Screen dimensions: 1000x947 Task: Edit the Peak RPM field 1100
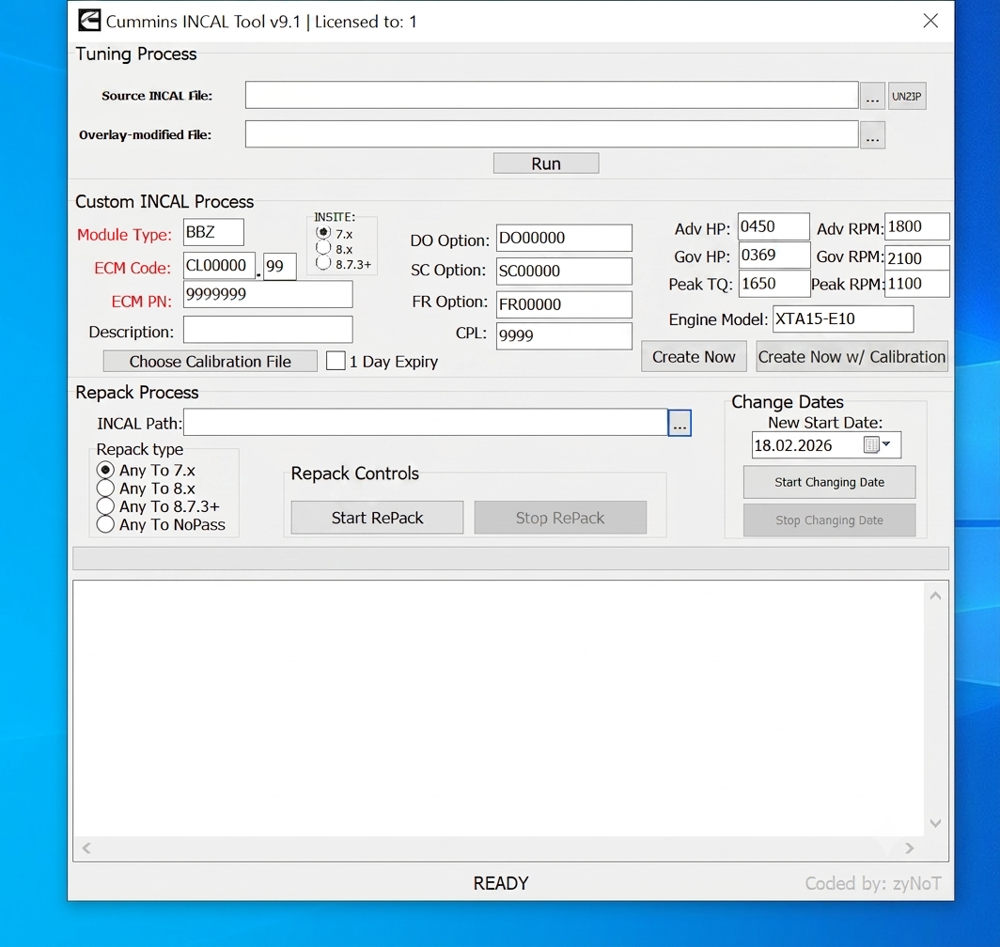point(917,284)
